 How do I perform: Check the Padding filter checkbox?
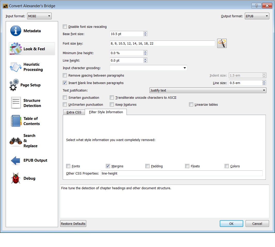tap(147, 166)
